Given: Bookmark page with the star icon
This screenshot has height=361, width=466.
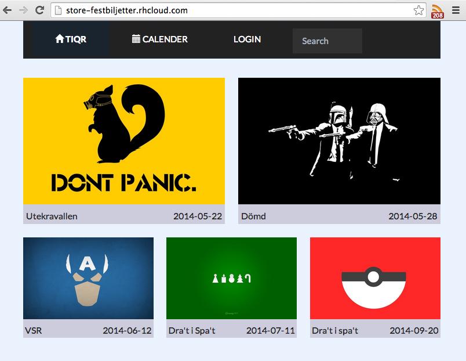Looking at the screenshot, I should pos(418,10).
